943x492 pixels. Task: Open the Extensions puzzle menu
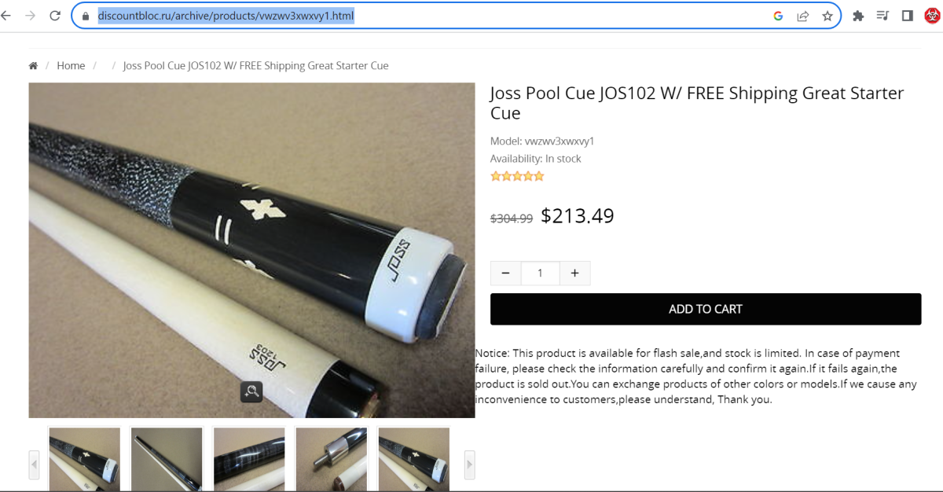[858, 16]
